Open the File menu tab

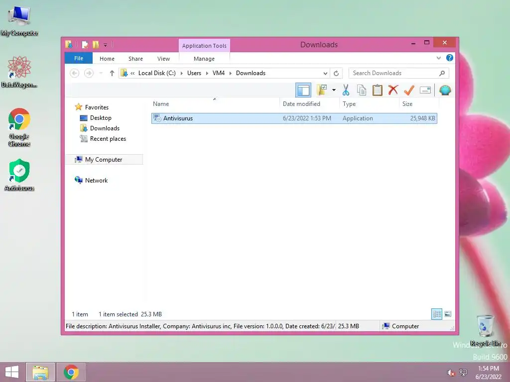79,59
